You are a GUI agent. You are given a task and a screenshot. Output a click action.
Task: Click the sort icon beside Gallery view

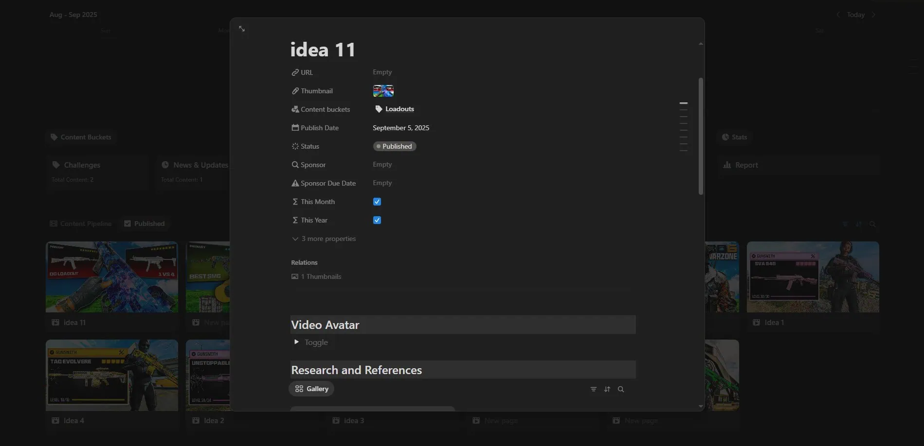pyautogui.click(x=607, y=389)
